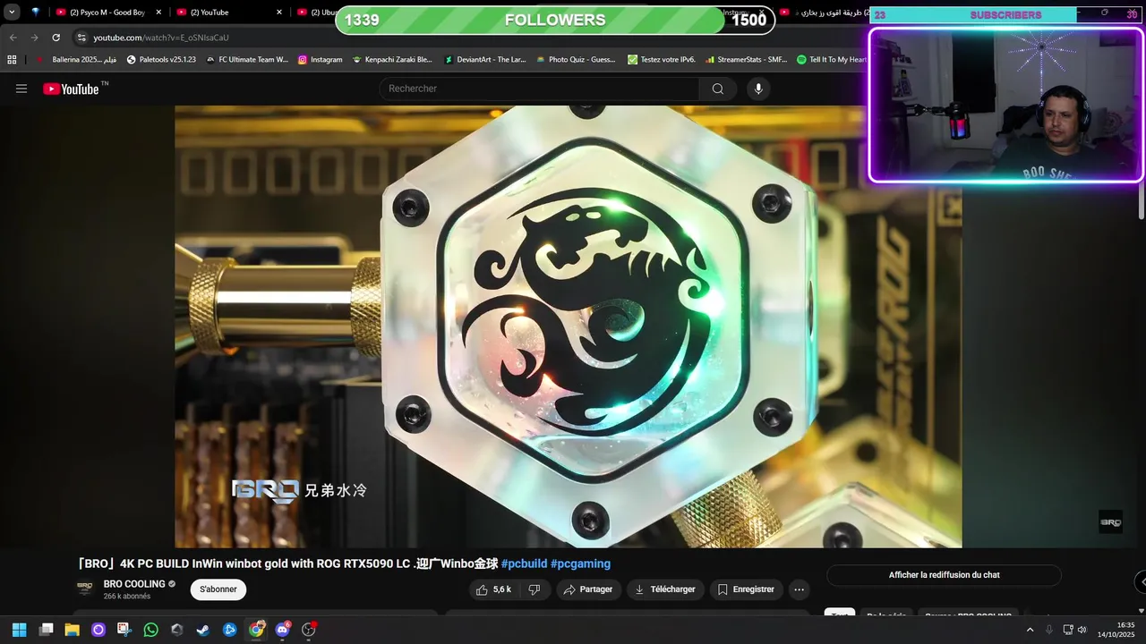Open Testez votre IPv6 bookmark
The image size is (1146, 644).
[662, 60]
